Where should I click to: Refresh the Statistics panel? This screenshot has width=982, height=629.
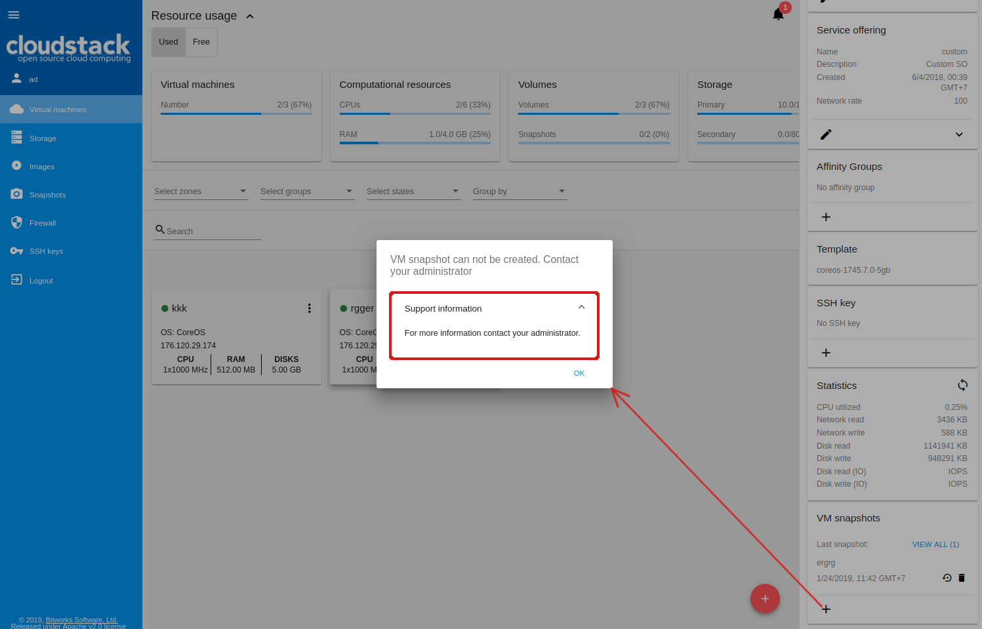pos(962,385)
